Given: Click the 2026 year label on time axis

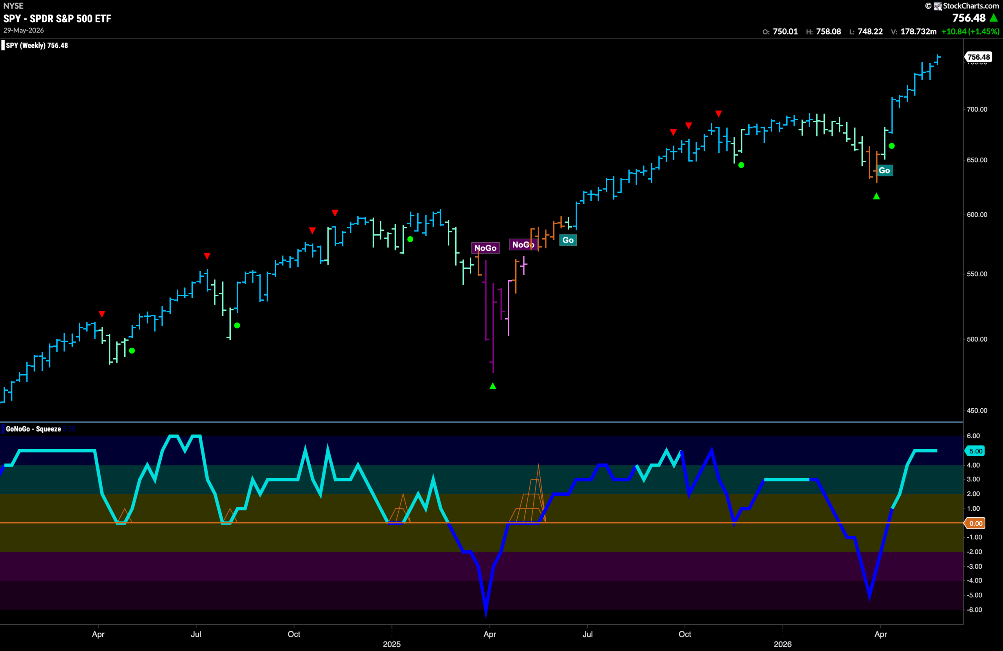Looking at the screenshot, I should tap(782, 644).
